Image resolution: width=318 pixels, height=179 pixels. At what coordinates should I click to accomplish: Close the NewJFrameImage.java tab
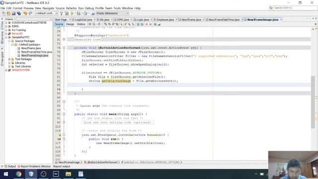tap(281, 20)
